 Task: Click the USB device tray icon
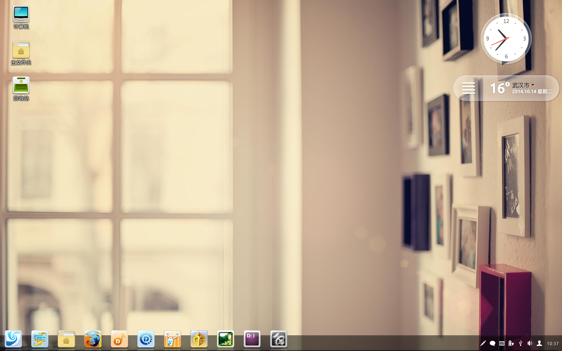(521, 344)
